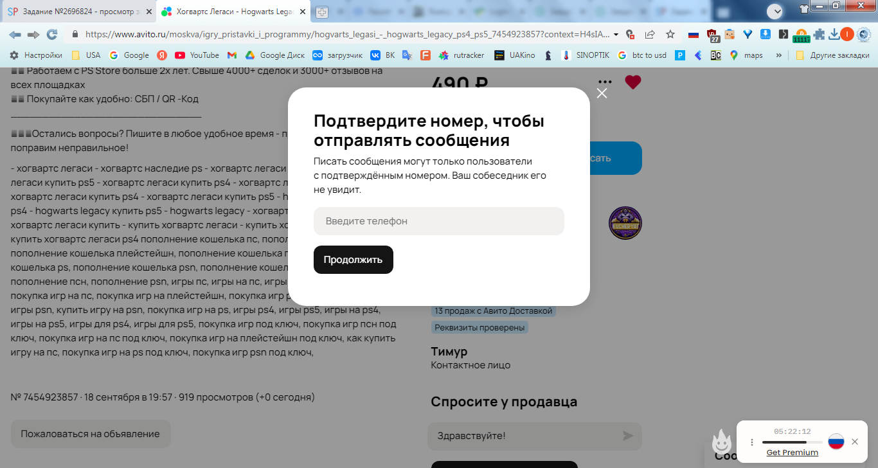Click the orange profile avatar 'I'
878x468 pixels.
click(847, 35)
